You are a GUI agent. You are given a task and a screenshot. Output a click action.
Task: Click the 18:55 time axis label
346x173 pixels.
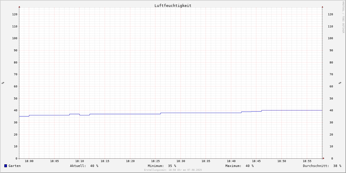pyautogui.click(x=307, y=161)
